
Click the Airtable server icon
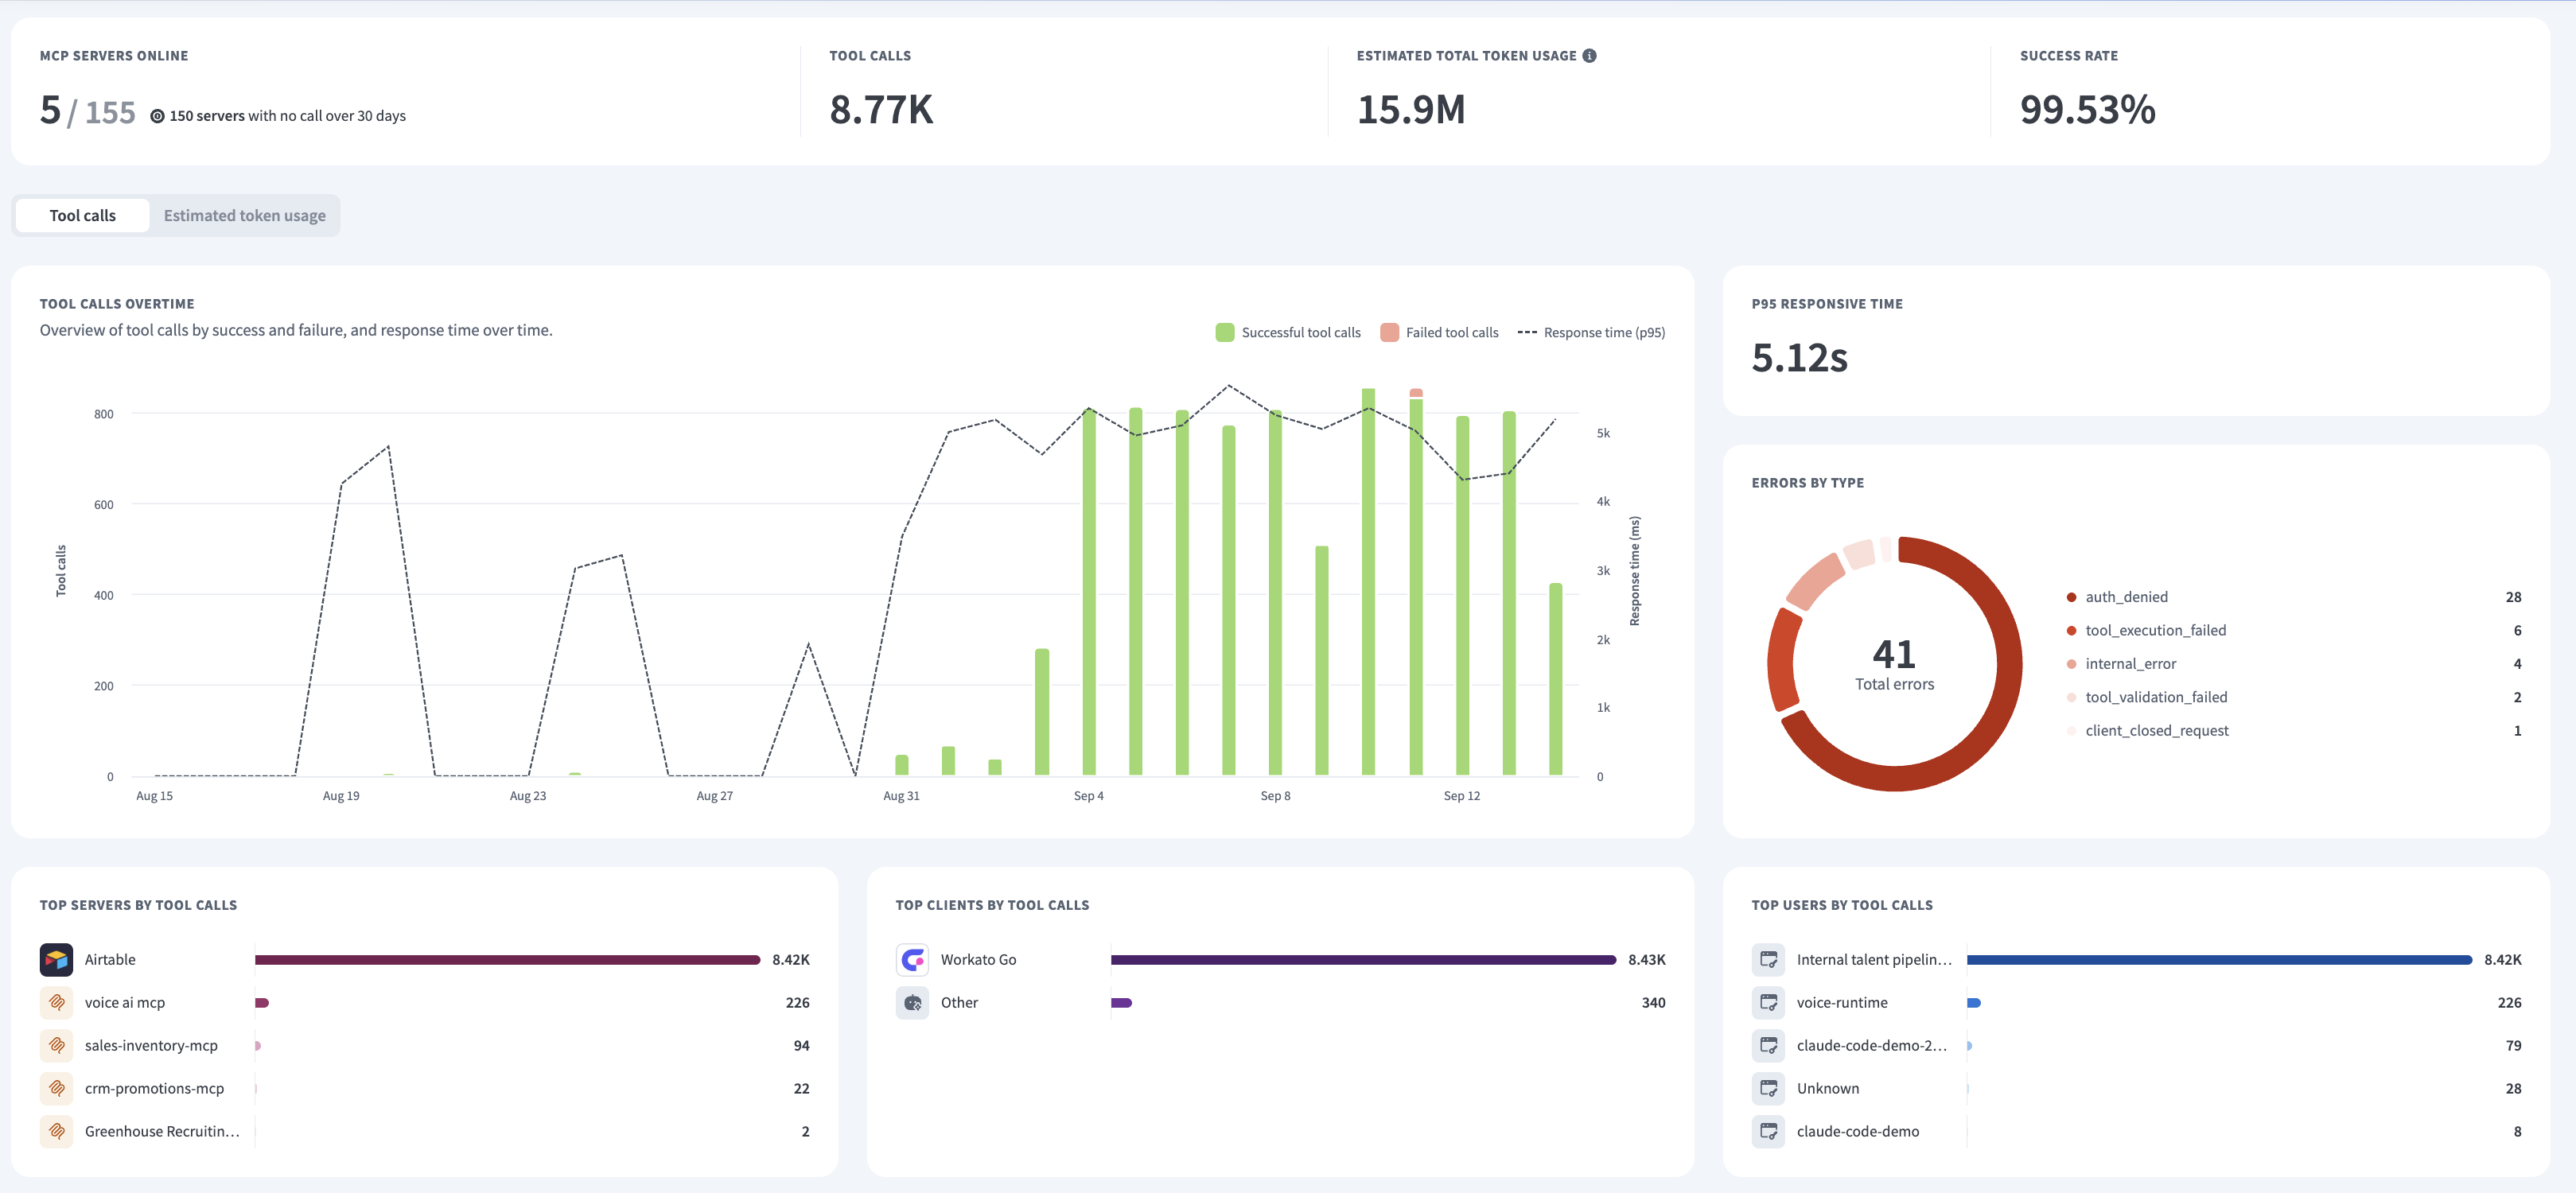(x=56, y=959)
